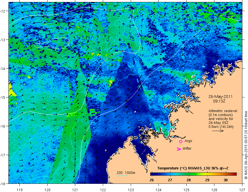
Task: Click the IMOS copyright timestamp text
Action: 246,145
